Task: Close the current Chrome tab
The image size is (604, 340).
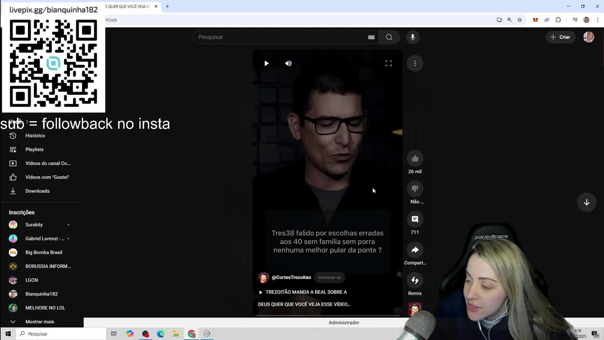Action: pos(156,7)
